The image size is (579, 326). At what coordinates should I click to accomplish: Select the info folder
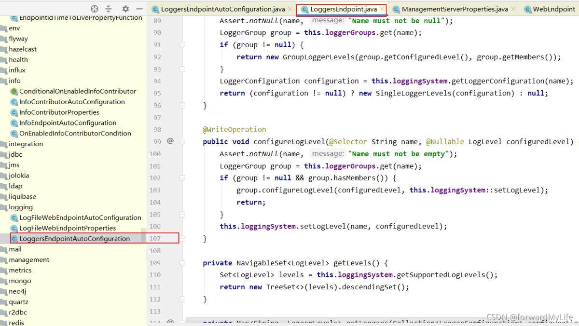coord(14,81)
